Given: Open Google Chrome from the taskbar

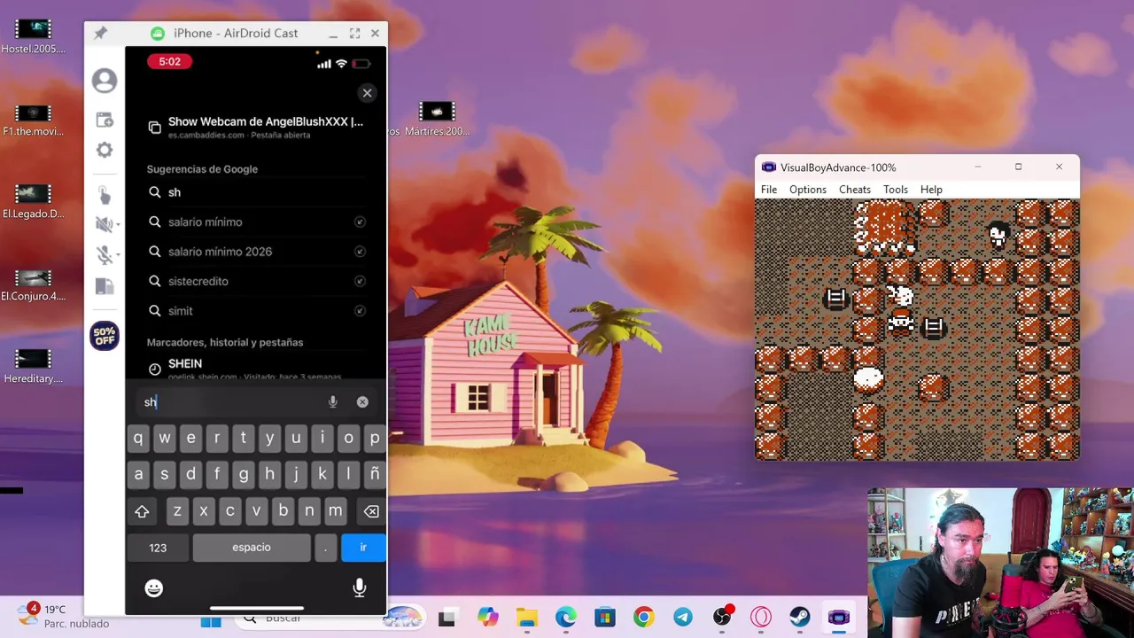Looking at the screenshot, I should click(643, 618).
